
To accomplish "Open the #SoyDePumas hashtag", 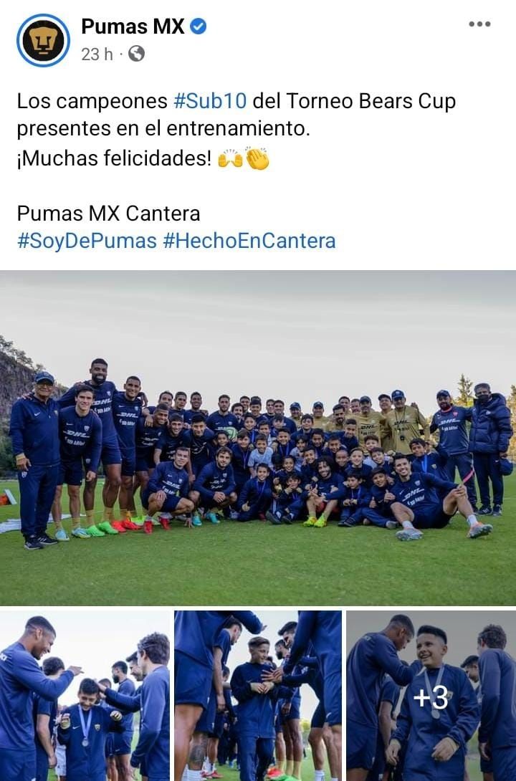I will tap(87, 241).
